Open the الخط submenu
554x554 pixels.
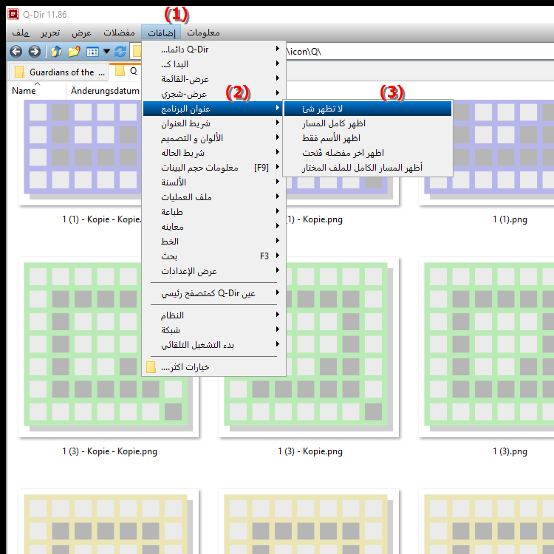213,242
